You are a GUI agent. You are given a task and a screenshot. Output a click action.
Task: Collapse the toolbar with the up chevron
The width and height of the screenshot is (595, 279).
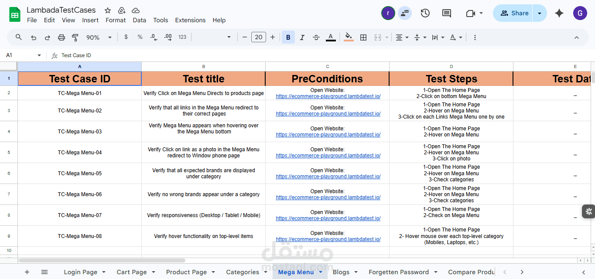click(577, 37)
